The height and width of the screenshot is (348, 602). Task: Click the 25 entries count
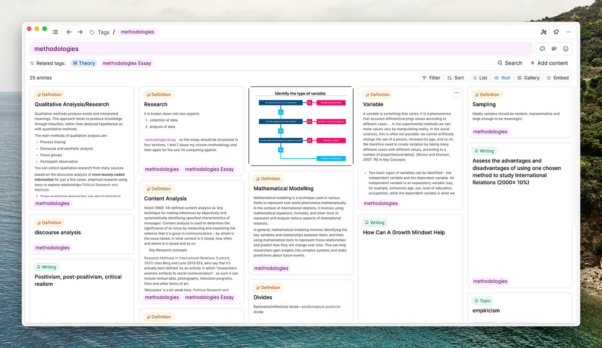point(41,78)
